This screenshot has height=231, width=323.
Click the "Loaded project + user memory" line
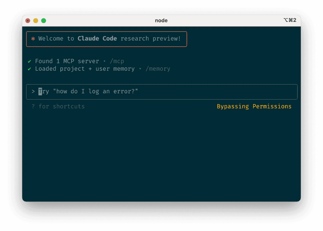pyautogui.click(x=85, y=69)
